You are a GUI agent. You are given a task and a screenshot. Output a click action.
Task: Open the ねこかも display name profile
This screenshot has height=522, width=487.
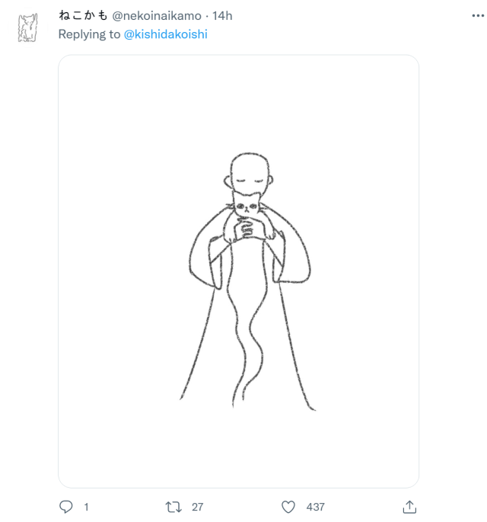click(84, 16)
